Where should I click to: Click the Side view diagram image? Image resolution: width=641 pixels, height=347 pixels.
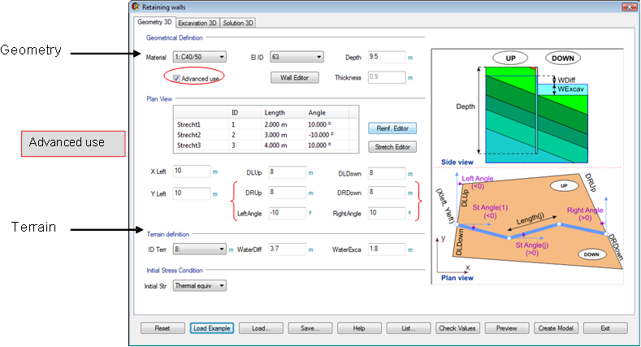[527, 108]
